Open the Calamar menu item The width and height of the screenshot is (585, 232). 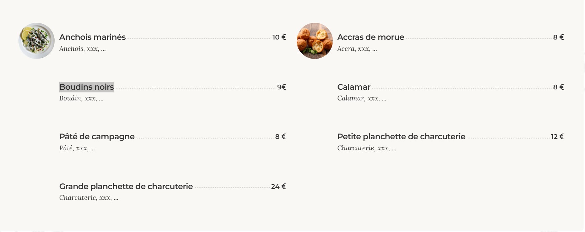tap(354, 87)
